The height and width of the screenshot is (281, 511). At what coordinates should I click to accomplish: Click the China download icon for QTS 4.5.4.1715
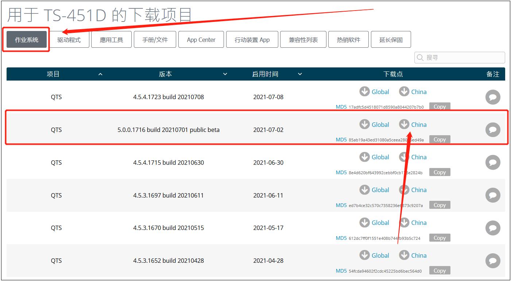pyautogui.click(x=404, y=157)
